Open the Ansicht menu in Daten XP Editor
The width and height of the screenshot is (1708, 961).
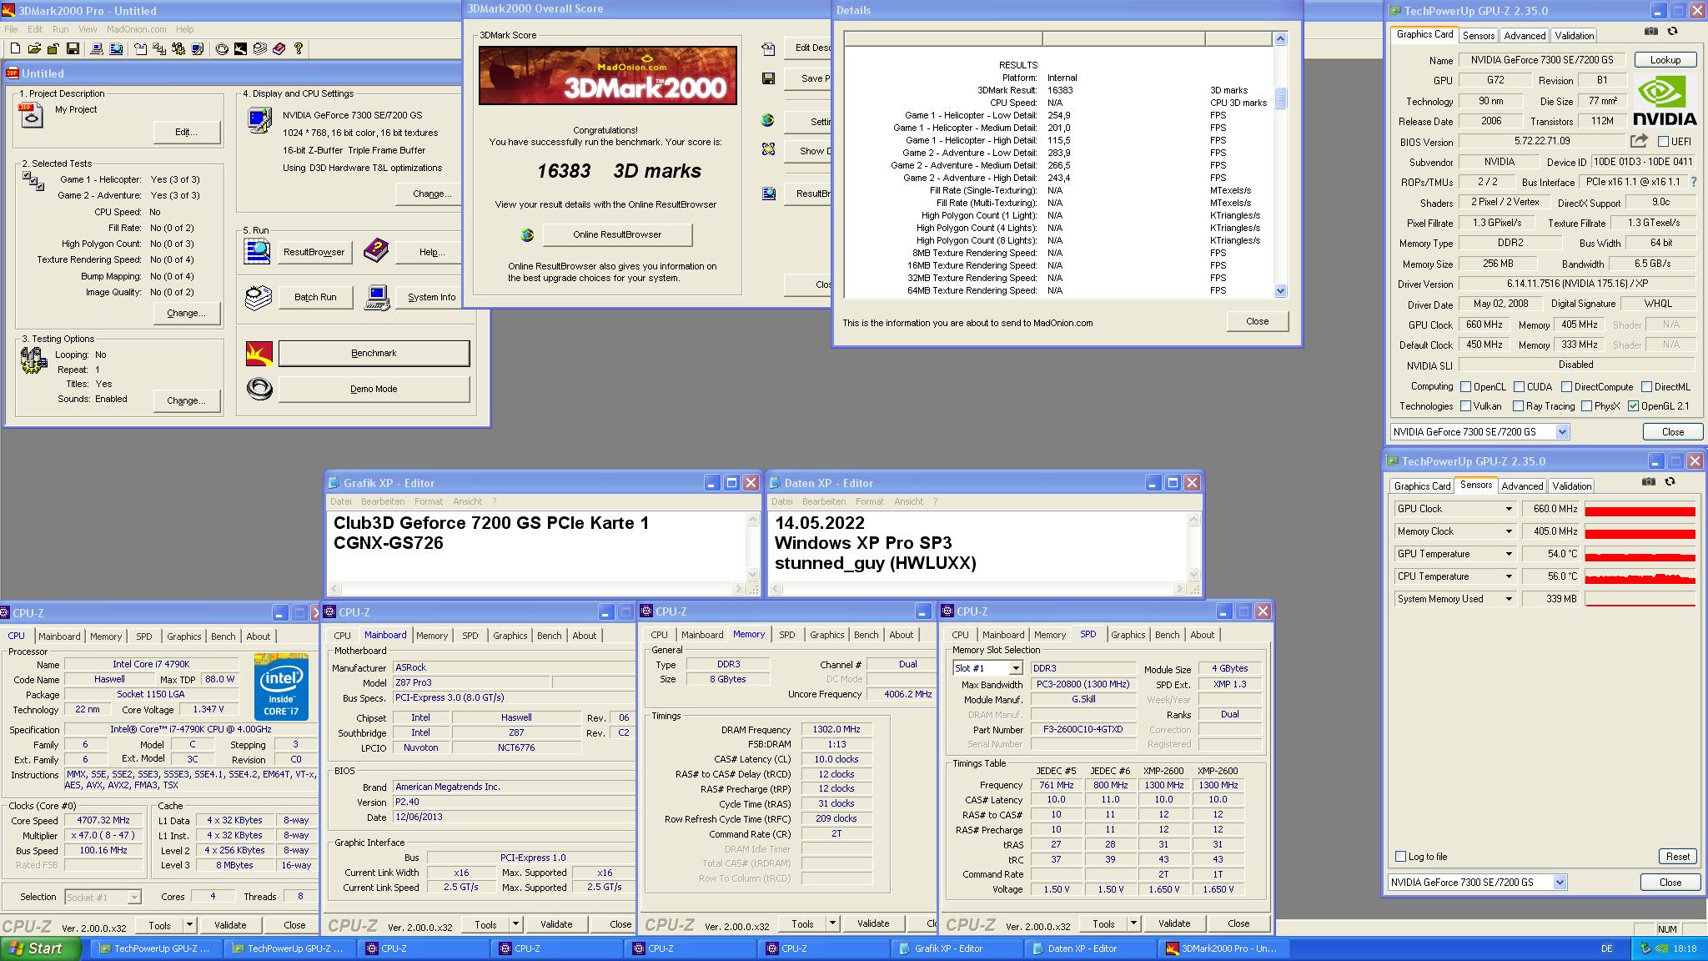[x=908, y=502]
